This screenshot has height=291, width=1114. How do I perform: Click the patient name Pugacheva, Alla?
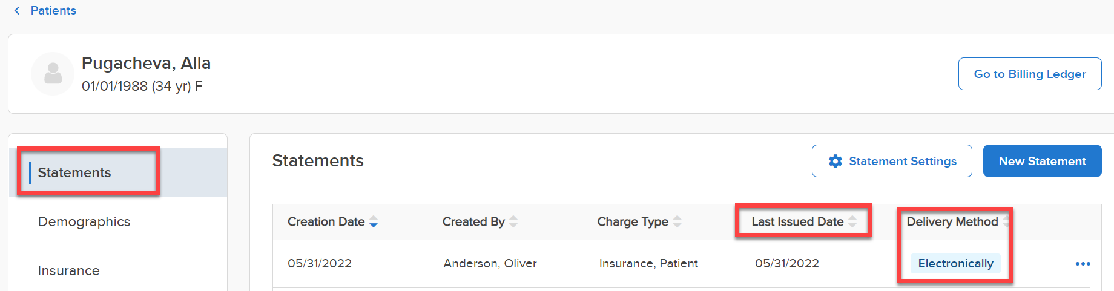[146, 63]
